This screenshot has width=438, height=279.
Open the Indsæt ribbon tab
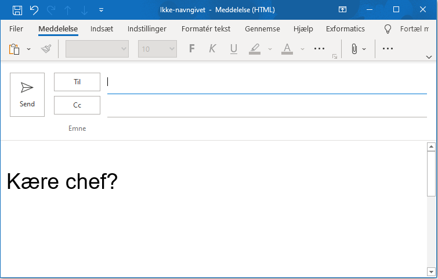coord(101,29)
